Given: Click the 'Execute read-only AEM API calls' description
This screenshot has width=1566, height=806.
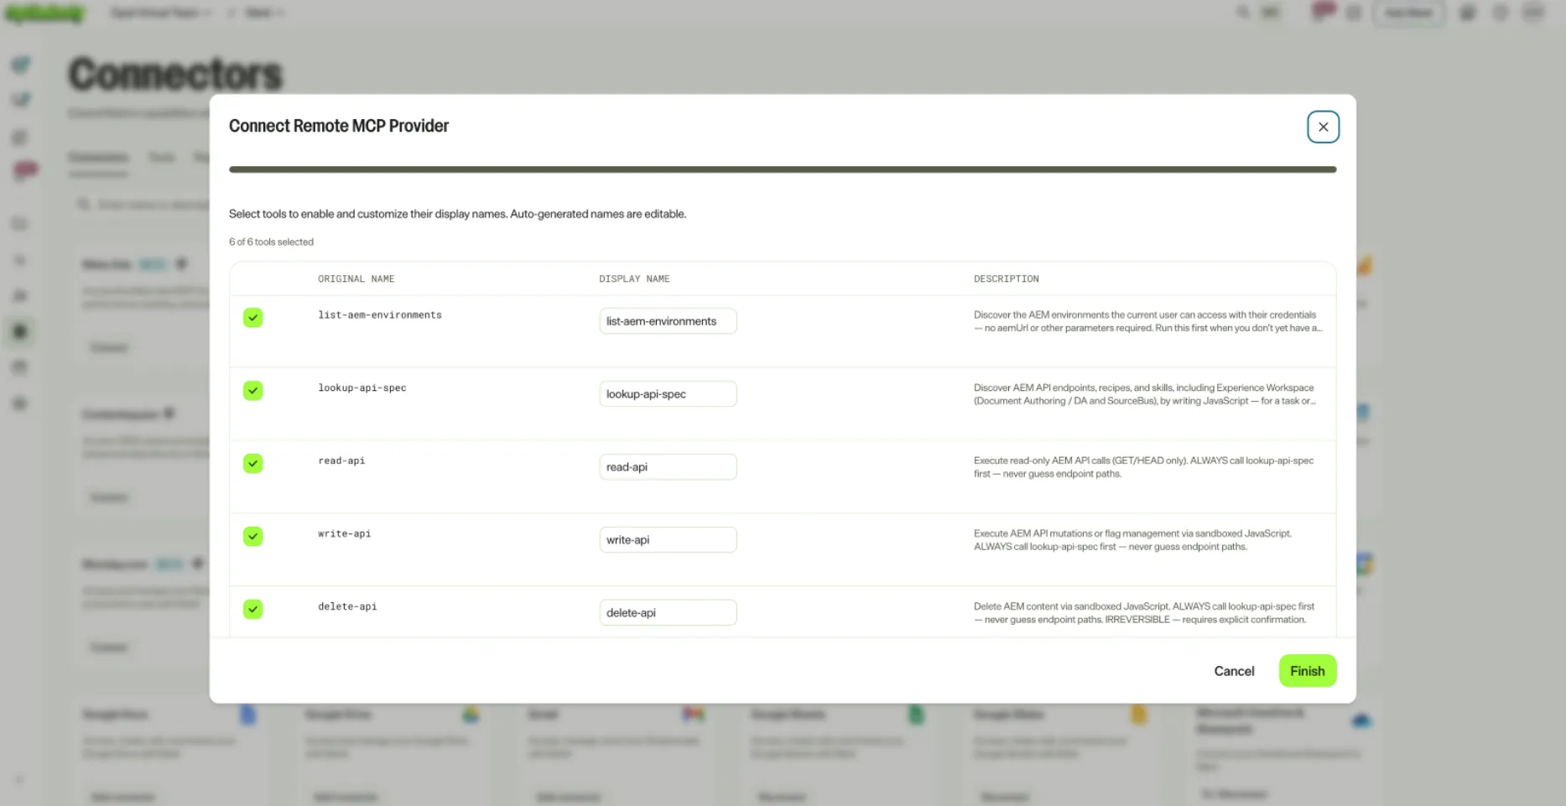Looking at the screenshot, I should (1143, 467).
